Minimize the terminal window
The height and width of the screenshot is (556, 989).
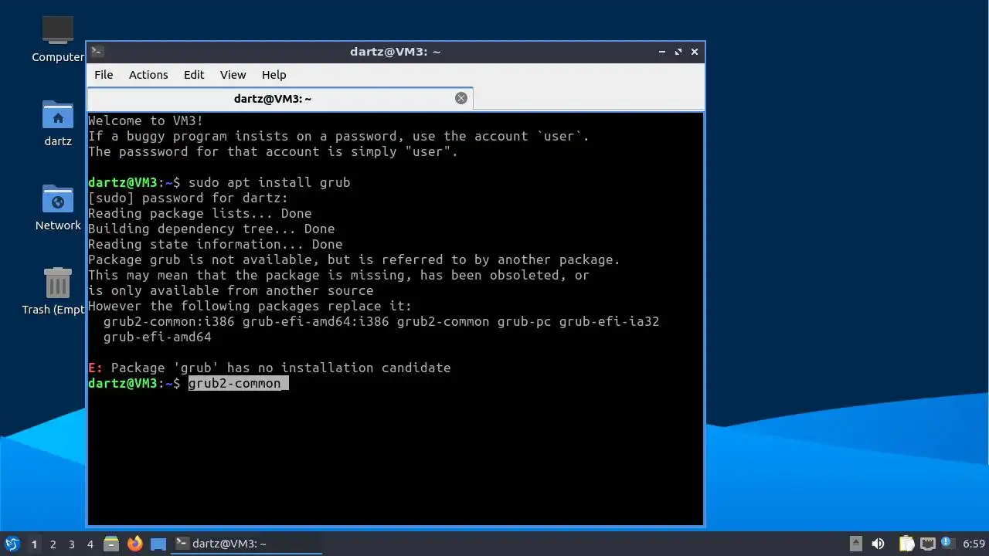click(x=662, y=52)
